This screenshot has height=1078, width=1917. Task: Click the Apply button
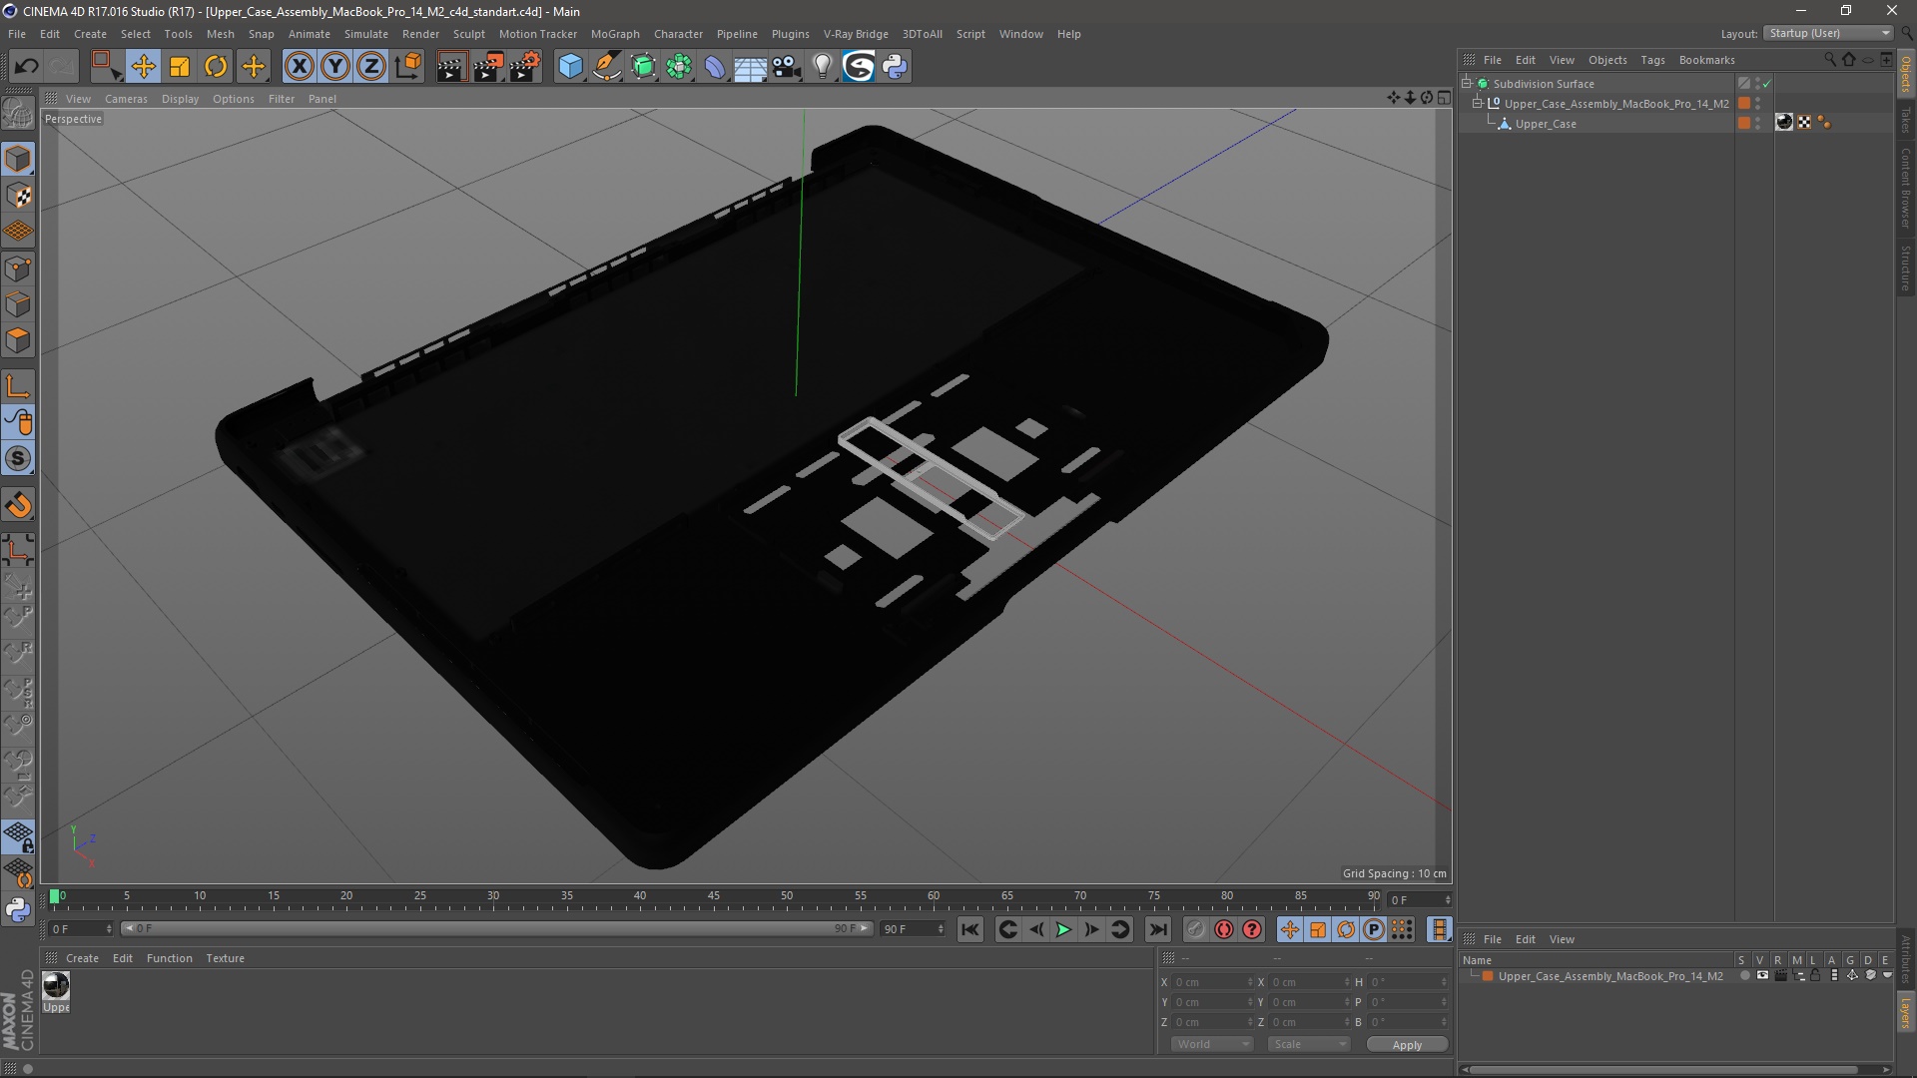[1406, 1045]
